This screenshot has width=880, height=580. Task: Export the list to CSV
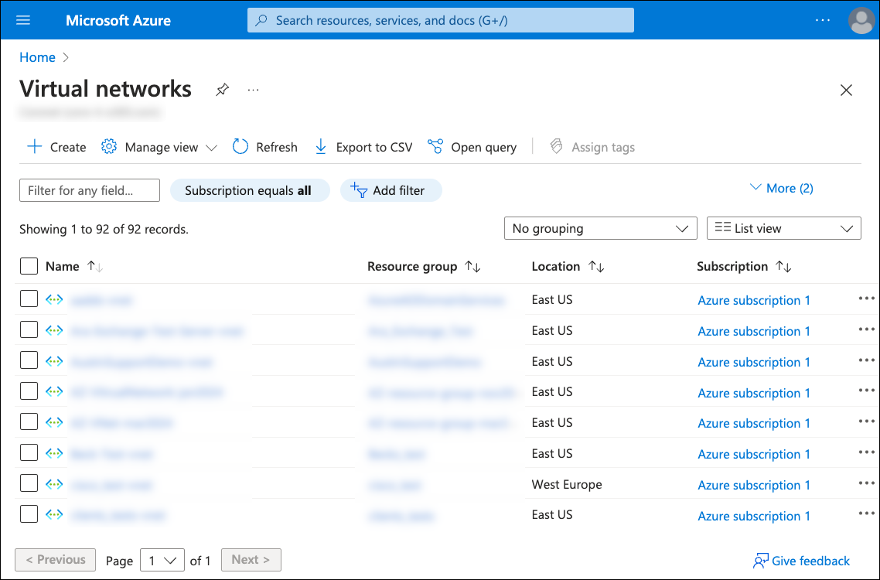(363, 147)
